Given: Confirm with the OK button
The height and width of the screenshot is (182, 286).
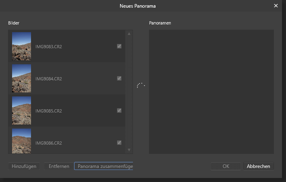Looking at the screenshot, I should (x=226, y=166).
